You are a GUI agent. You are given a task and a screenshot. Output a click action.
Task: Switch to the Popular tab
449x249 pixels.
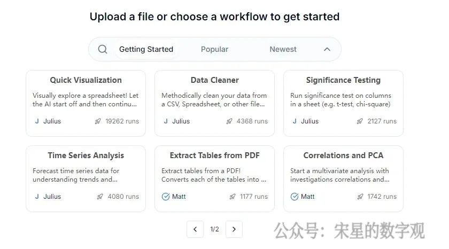pos(214,49)
